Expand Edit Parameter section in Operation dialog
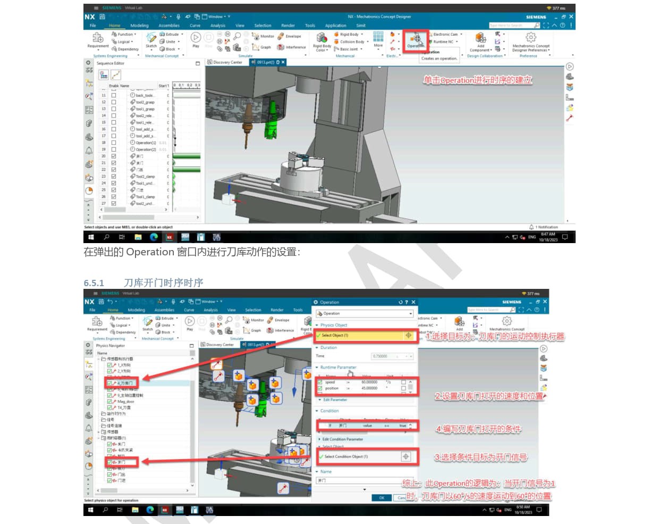 [x=319, y=400]
